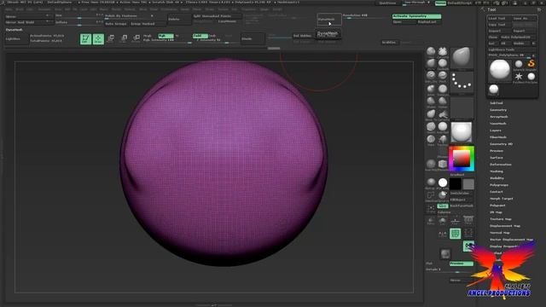Expand the UV Map subpalette
This screenshot has height=307, width=546.
click(x=496, y=212)
